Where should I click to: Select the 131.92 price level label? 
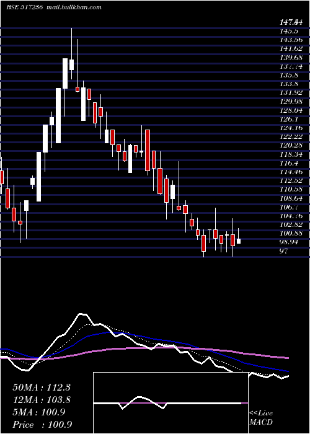click(291, 92)
